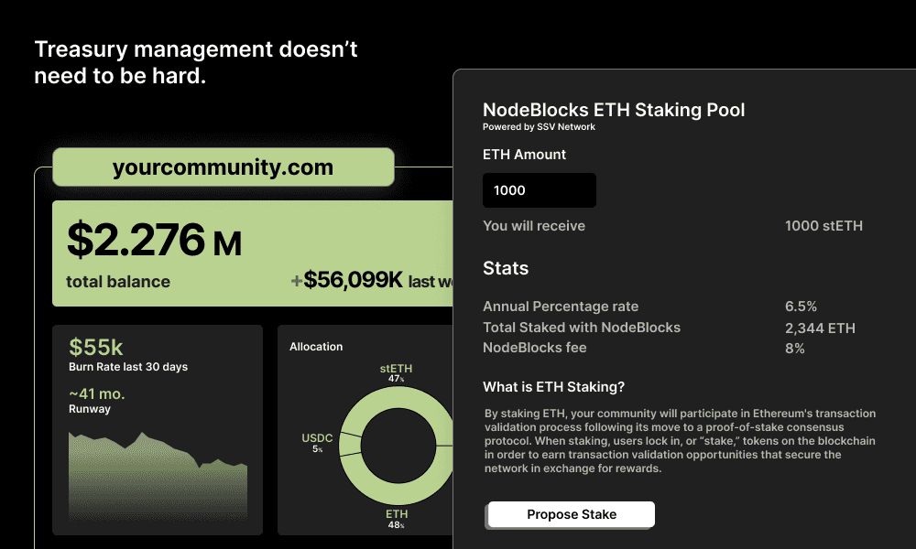This screenshot has height=549, width=916.
Task: Open the +$56,099K last week change
Action: pos(372,281)
